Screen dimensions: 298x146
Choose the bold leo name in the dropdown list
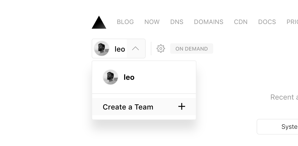129,77
